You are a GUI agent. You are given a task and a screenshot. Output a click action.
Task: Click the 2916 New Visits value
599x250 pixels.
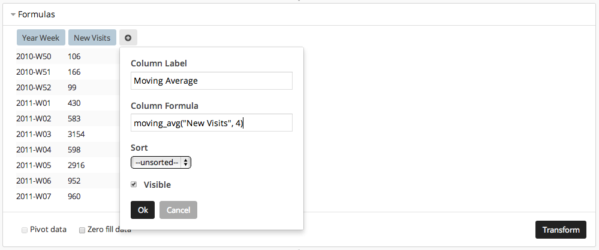(x=76, y=166)
